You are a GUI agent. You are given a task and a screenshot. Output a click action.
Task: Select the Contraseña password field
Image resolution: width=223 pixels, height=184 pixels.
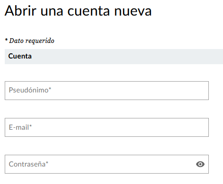click(x=107, y=164)
